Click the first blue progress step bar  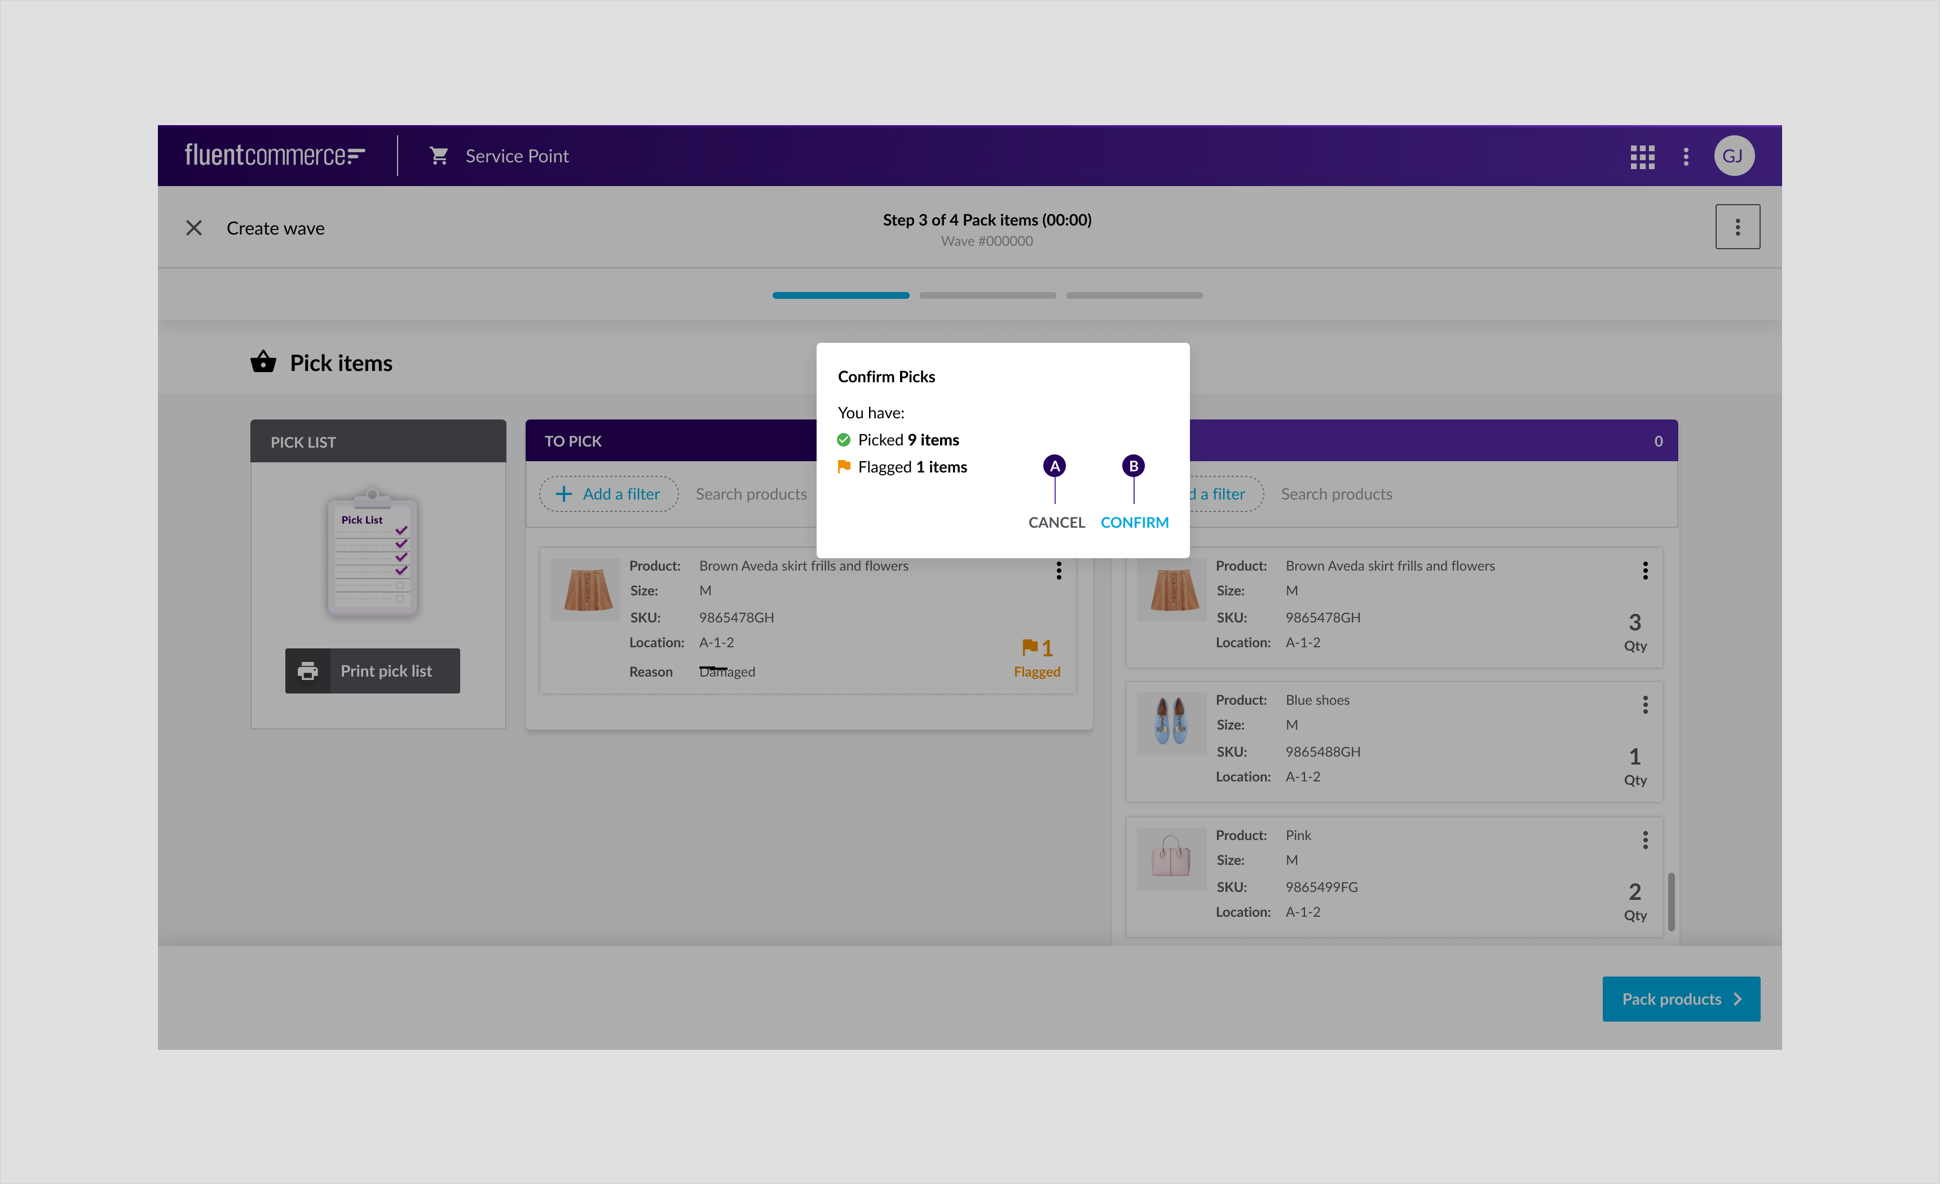pos(840,295)
